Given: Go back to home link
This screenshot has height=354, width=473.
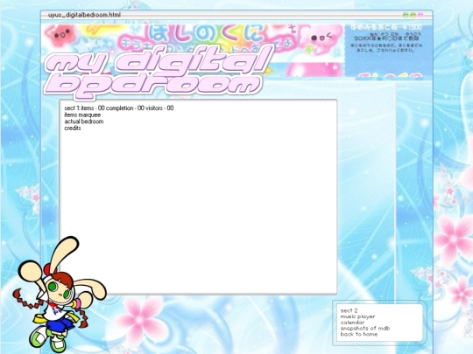Looking at the screenshot, I should tap(359, 334).
